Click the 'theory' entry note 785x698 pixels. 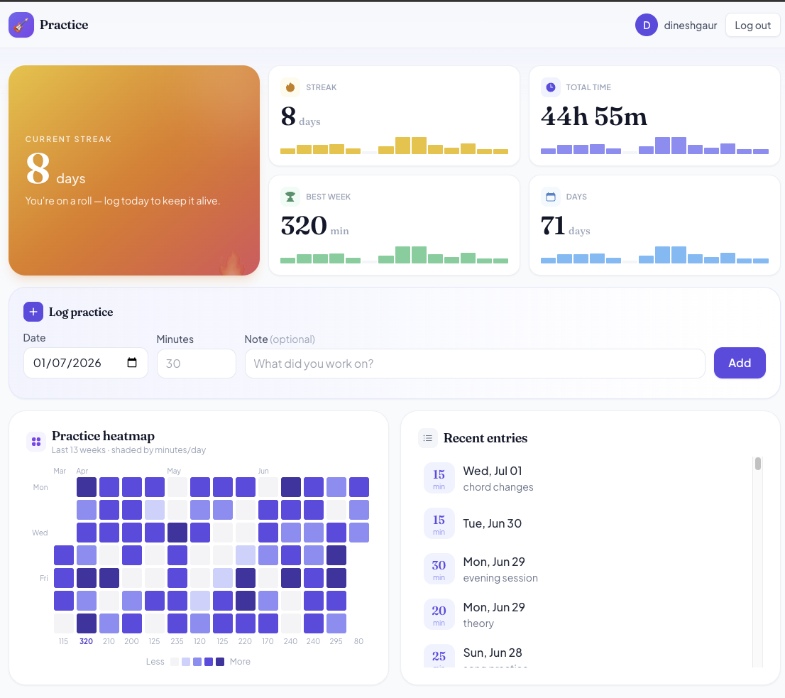pos(478,623)
